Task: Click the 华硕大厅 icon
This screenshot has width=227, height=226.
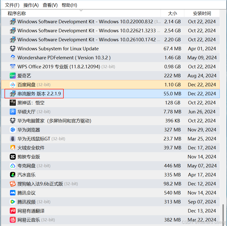Action: (x=13, y=112)
